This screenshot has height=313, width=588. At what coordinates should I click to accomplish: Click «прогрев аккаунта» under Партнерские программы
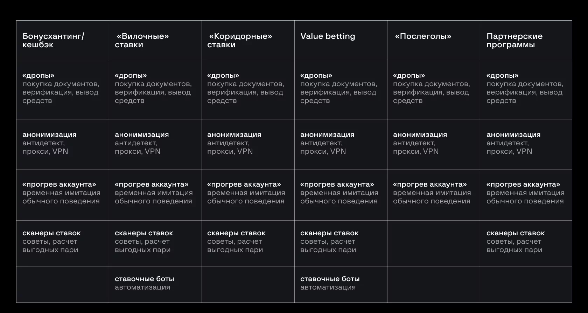click(525, 193)
